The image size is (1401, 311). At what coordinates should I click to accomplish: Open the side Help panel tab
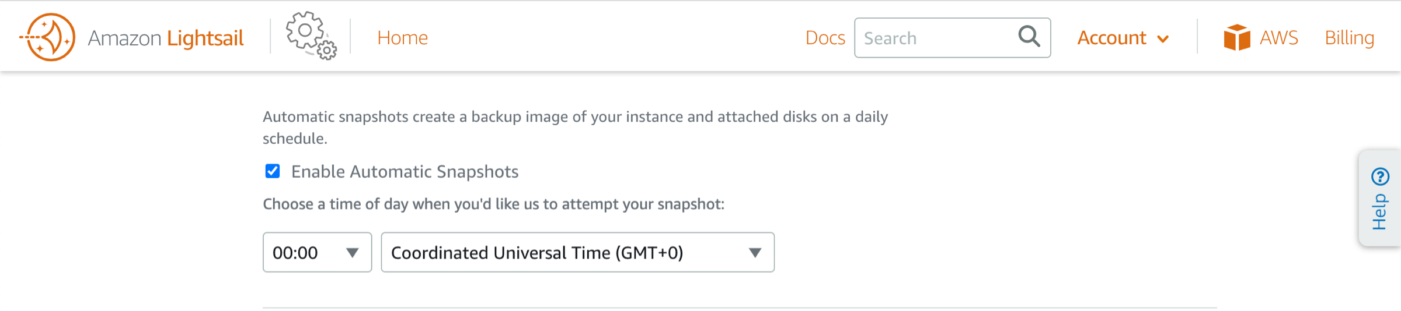click(x=1380, y=198)
